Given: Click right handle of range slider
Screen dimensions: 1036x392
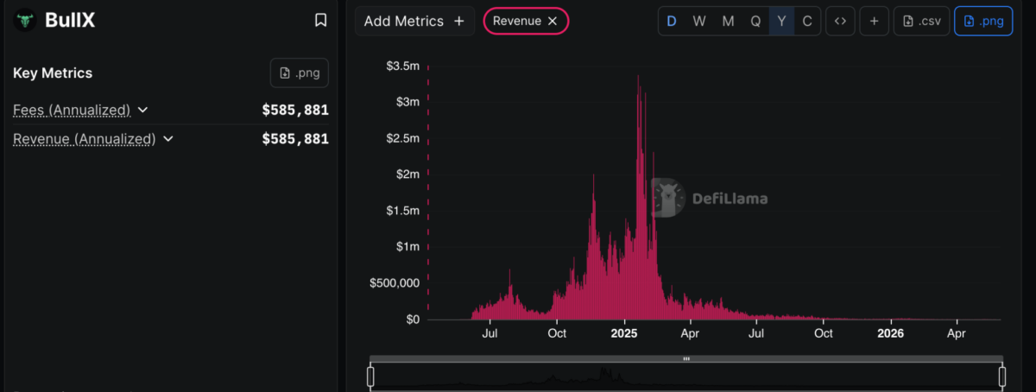Looking at the screenshot, I should tap(1002, 376).
